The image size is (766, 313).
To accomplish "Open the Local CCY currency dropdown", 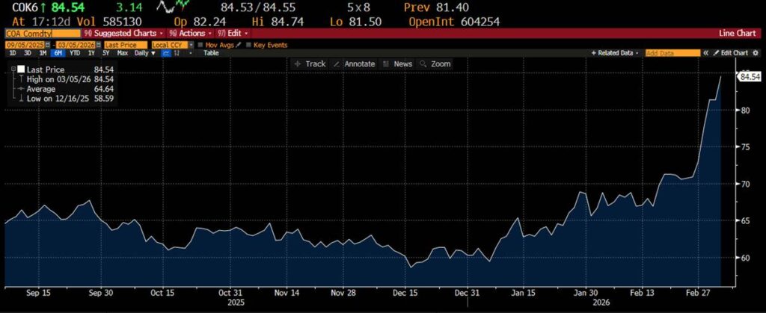I will pyautogui.click(x=191, y=45).
